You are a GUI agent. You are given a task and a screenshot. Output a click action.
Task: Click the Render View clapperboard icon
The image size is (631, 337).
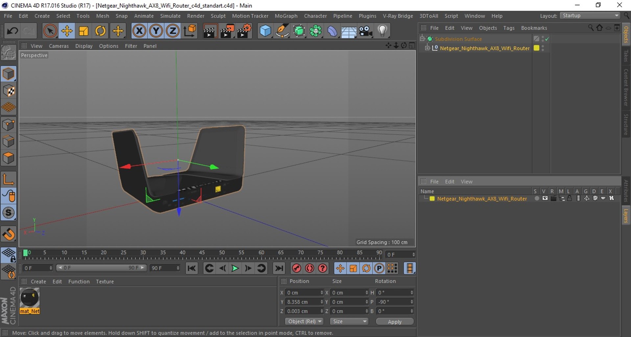(x=210, y=31)
